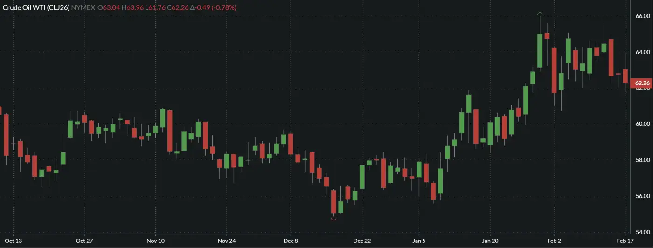The image size is (653, 248).
Task: Click the 64.00 price axis label
Action: click(x=642, y=52)
